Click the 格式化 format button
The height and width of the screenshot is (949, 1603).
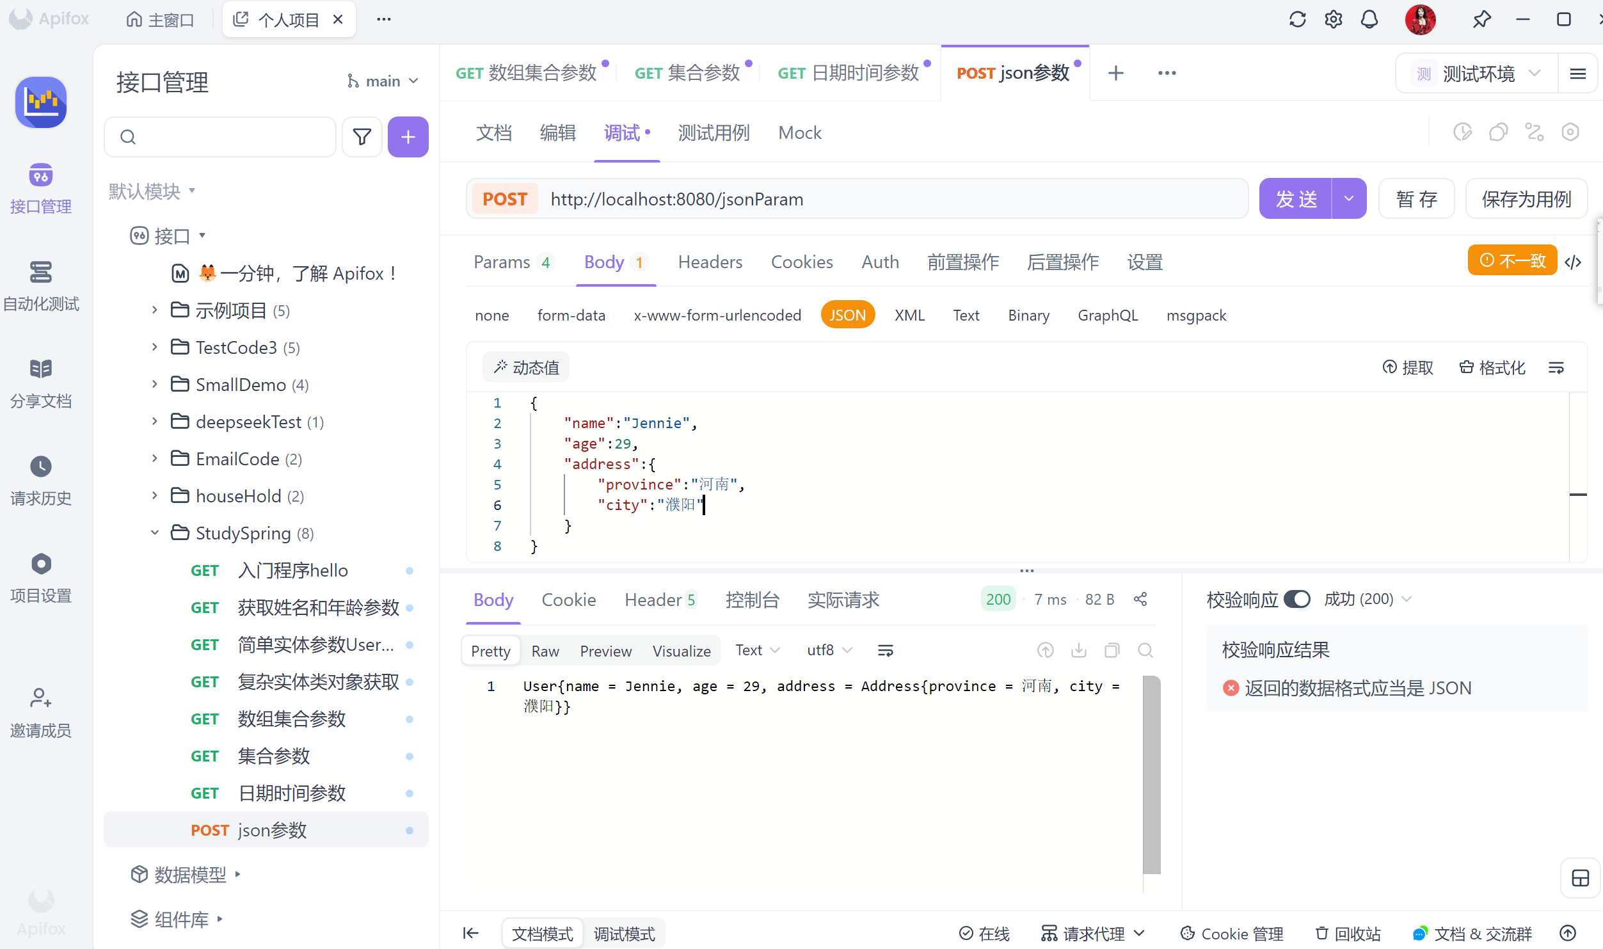[x=1493, y=368]
